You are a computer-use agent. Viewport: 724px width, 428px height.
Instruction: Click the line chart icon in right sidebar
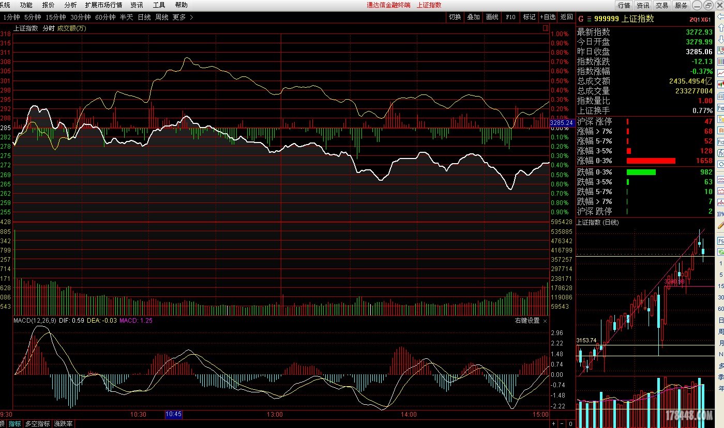point(720,73)
